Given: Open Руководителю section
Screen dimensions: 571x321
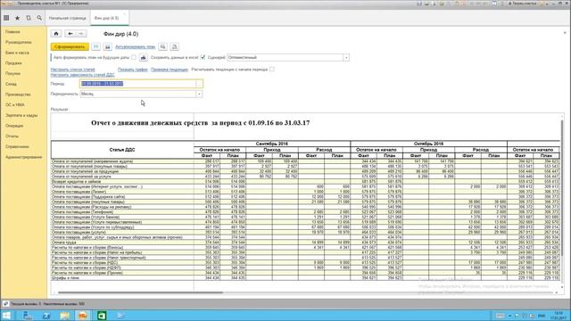Looking at the screenshot, I should [x=18, y=42].
